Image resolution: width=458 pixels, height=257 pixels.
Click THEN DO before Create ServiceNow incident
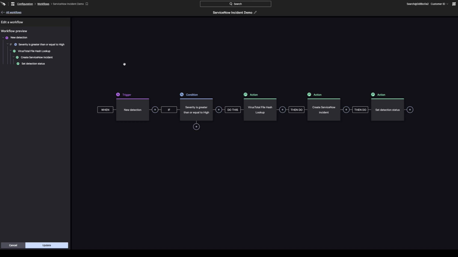(296, 110)
